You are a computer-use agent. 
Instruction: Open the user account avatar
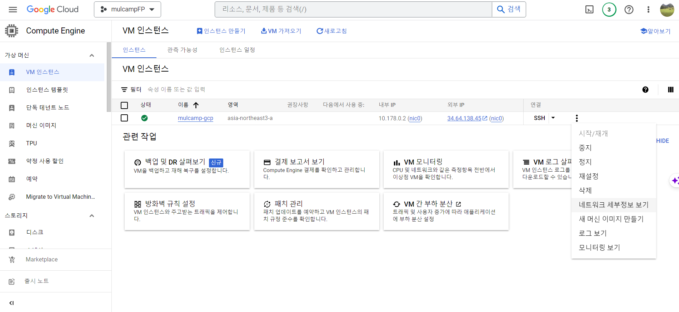(x=667, y=10)
